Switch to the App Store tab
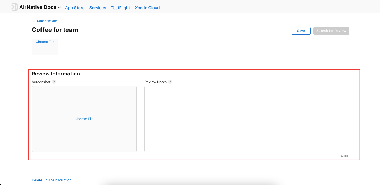 [x=75, y=8]
